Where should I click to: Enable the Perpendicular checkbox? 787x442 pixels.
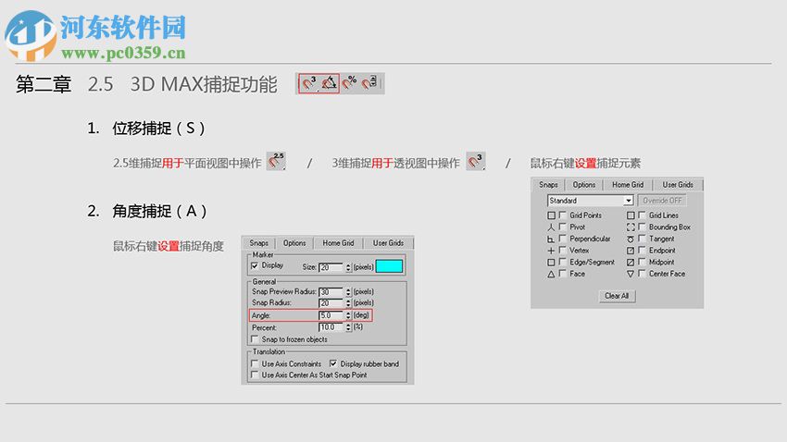tap(563, 239)
